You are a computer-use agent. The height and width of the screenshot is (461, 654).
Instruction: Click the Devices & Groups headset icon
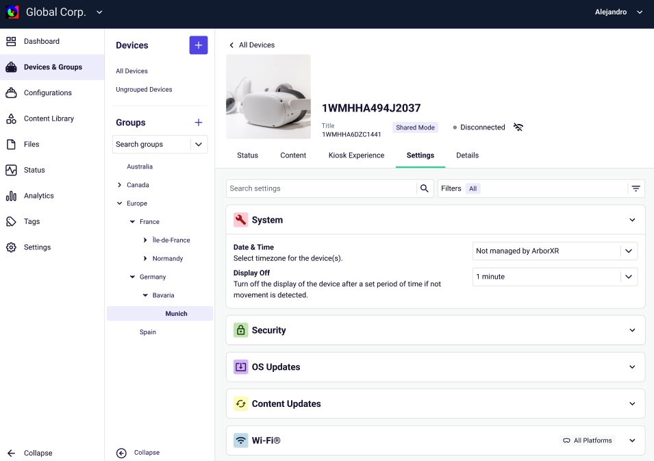point(11,67)
